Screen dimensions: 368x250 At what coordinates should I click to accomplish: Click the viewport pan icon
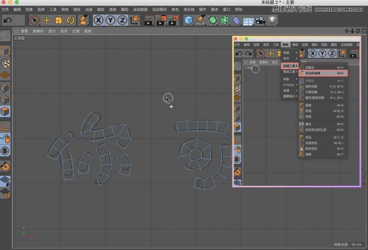click(347, 31)
